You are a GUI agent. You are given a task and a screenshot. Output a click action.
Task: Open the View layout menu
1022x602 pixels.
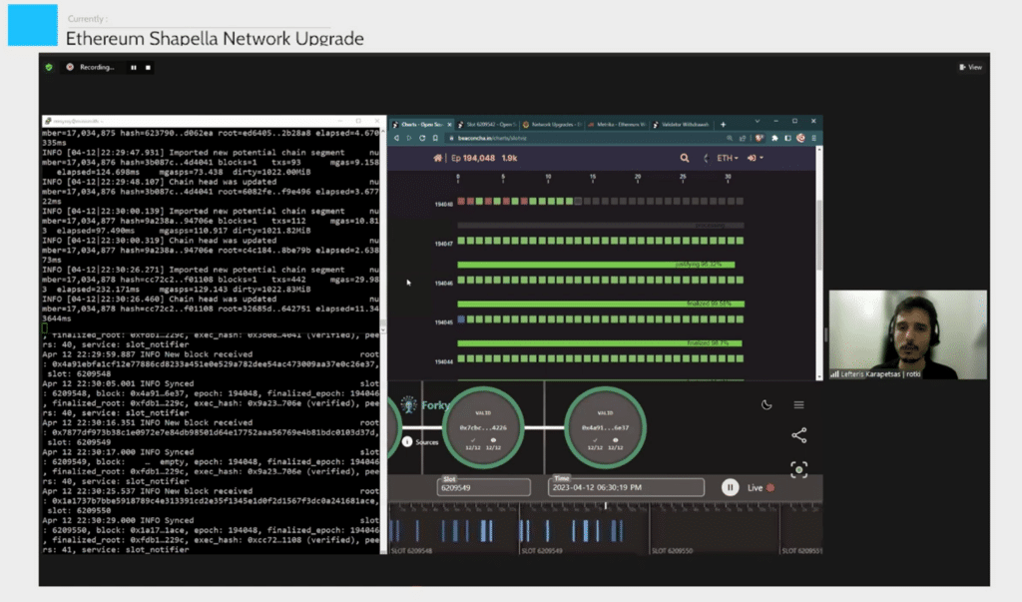970,67
